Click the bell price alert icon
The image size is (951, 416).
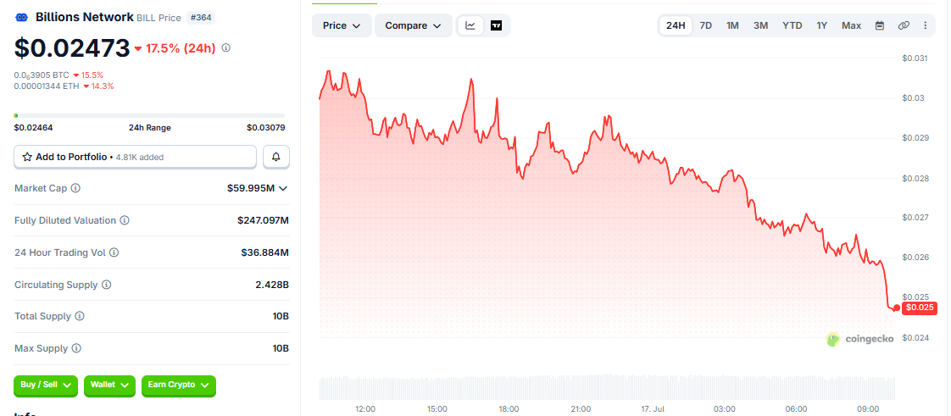(x=276, y=157)
